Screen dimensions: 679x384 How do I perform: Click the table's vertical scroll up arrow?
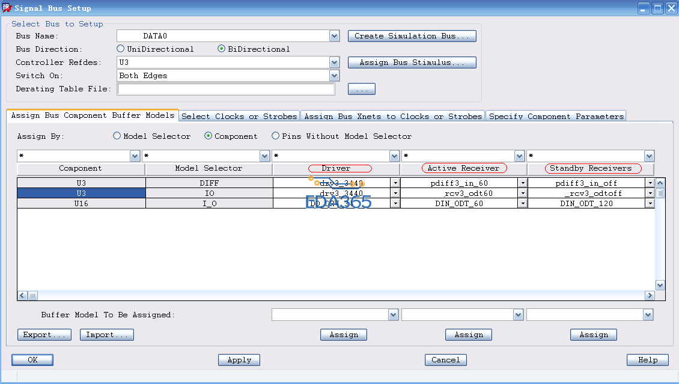pos(660,183)
